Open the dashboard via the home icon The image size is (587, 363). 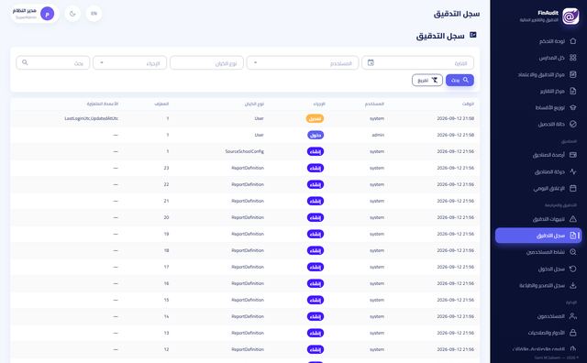click(x=572, y=41)
